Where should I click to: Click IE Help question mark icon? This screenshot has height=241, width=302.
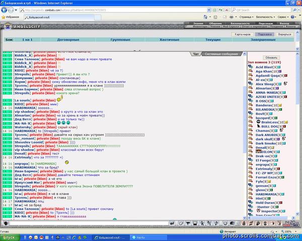[x=292, y=17]
